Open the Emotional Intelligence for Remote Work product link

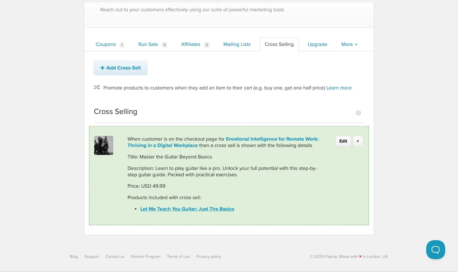tap(223, 142)
